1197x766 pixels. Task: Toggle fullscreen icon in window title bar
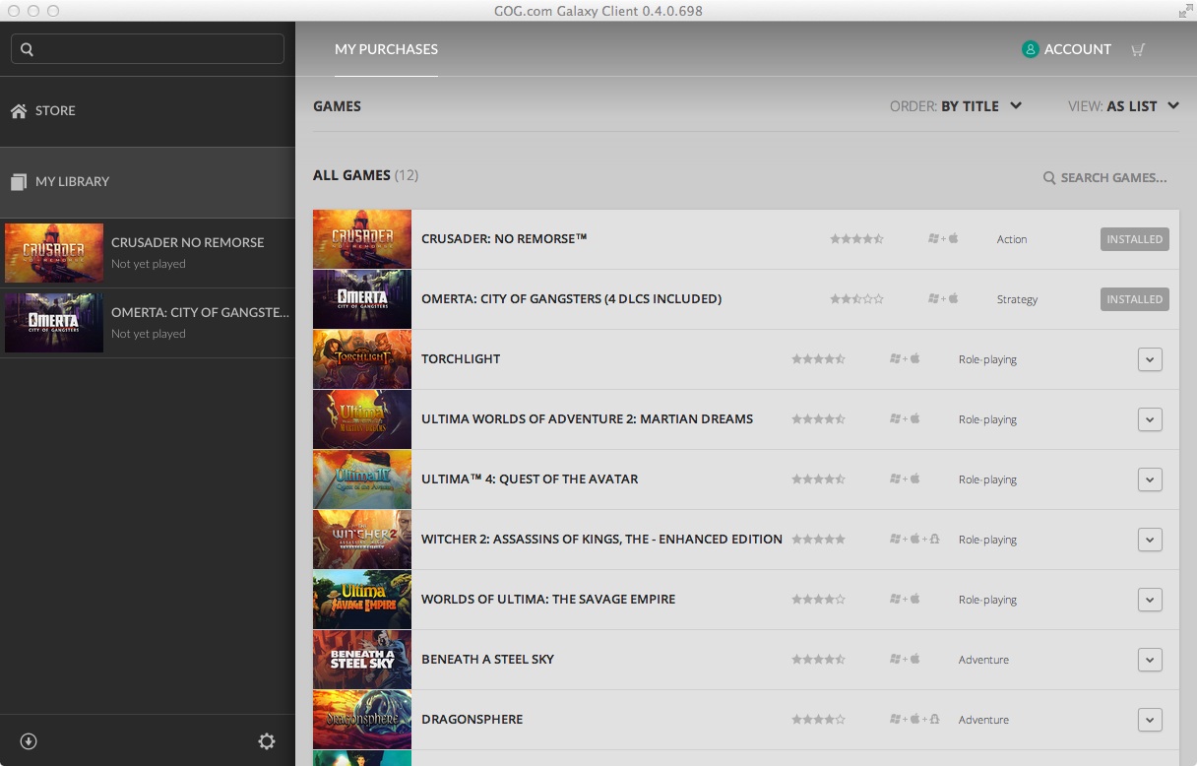click(1184, 11)
